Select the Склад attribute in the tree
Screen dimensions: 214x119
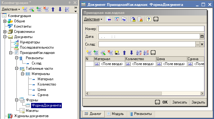click(36, 63)
